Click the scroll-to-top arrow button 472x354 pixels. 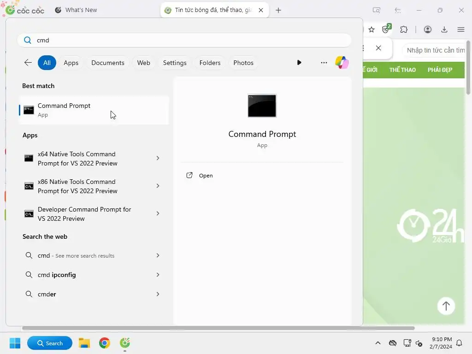coord(446,306)
